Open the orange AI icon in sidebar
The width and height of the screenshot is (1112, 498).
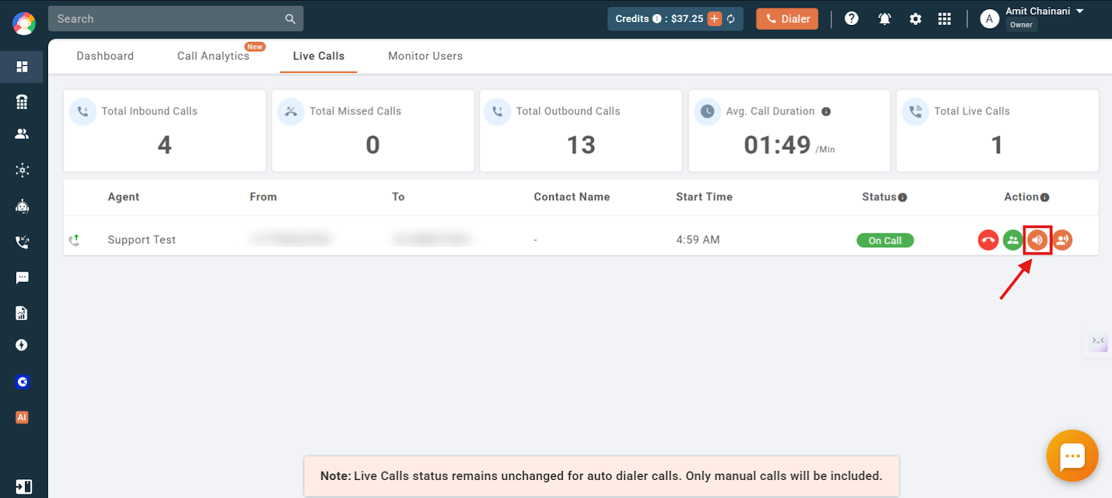pyautogui.click(x=22, y=417)
